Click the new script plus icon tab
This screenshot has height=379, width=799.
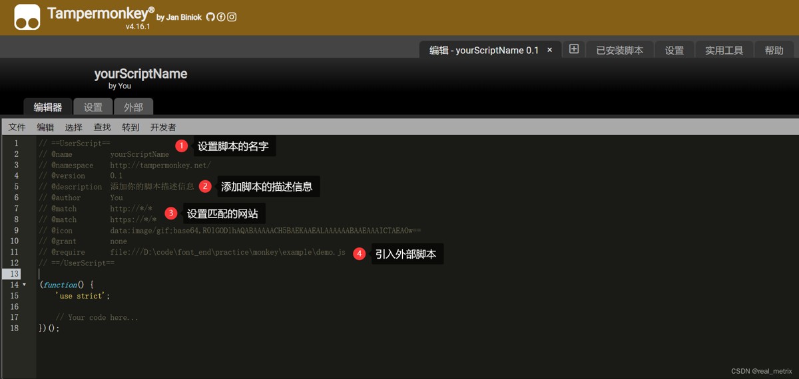click(x=573, y=49)
